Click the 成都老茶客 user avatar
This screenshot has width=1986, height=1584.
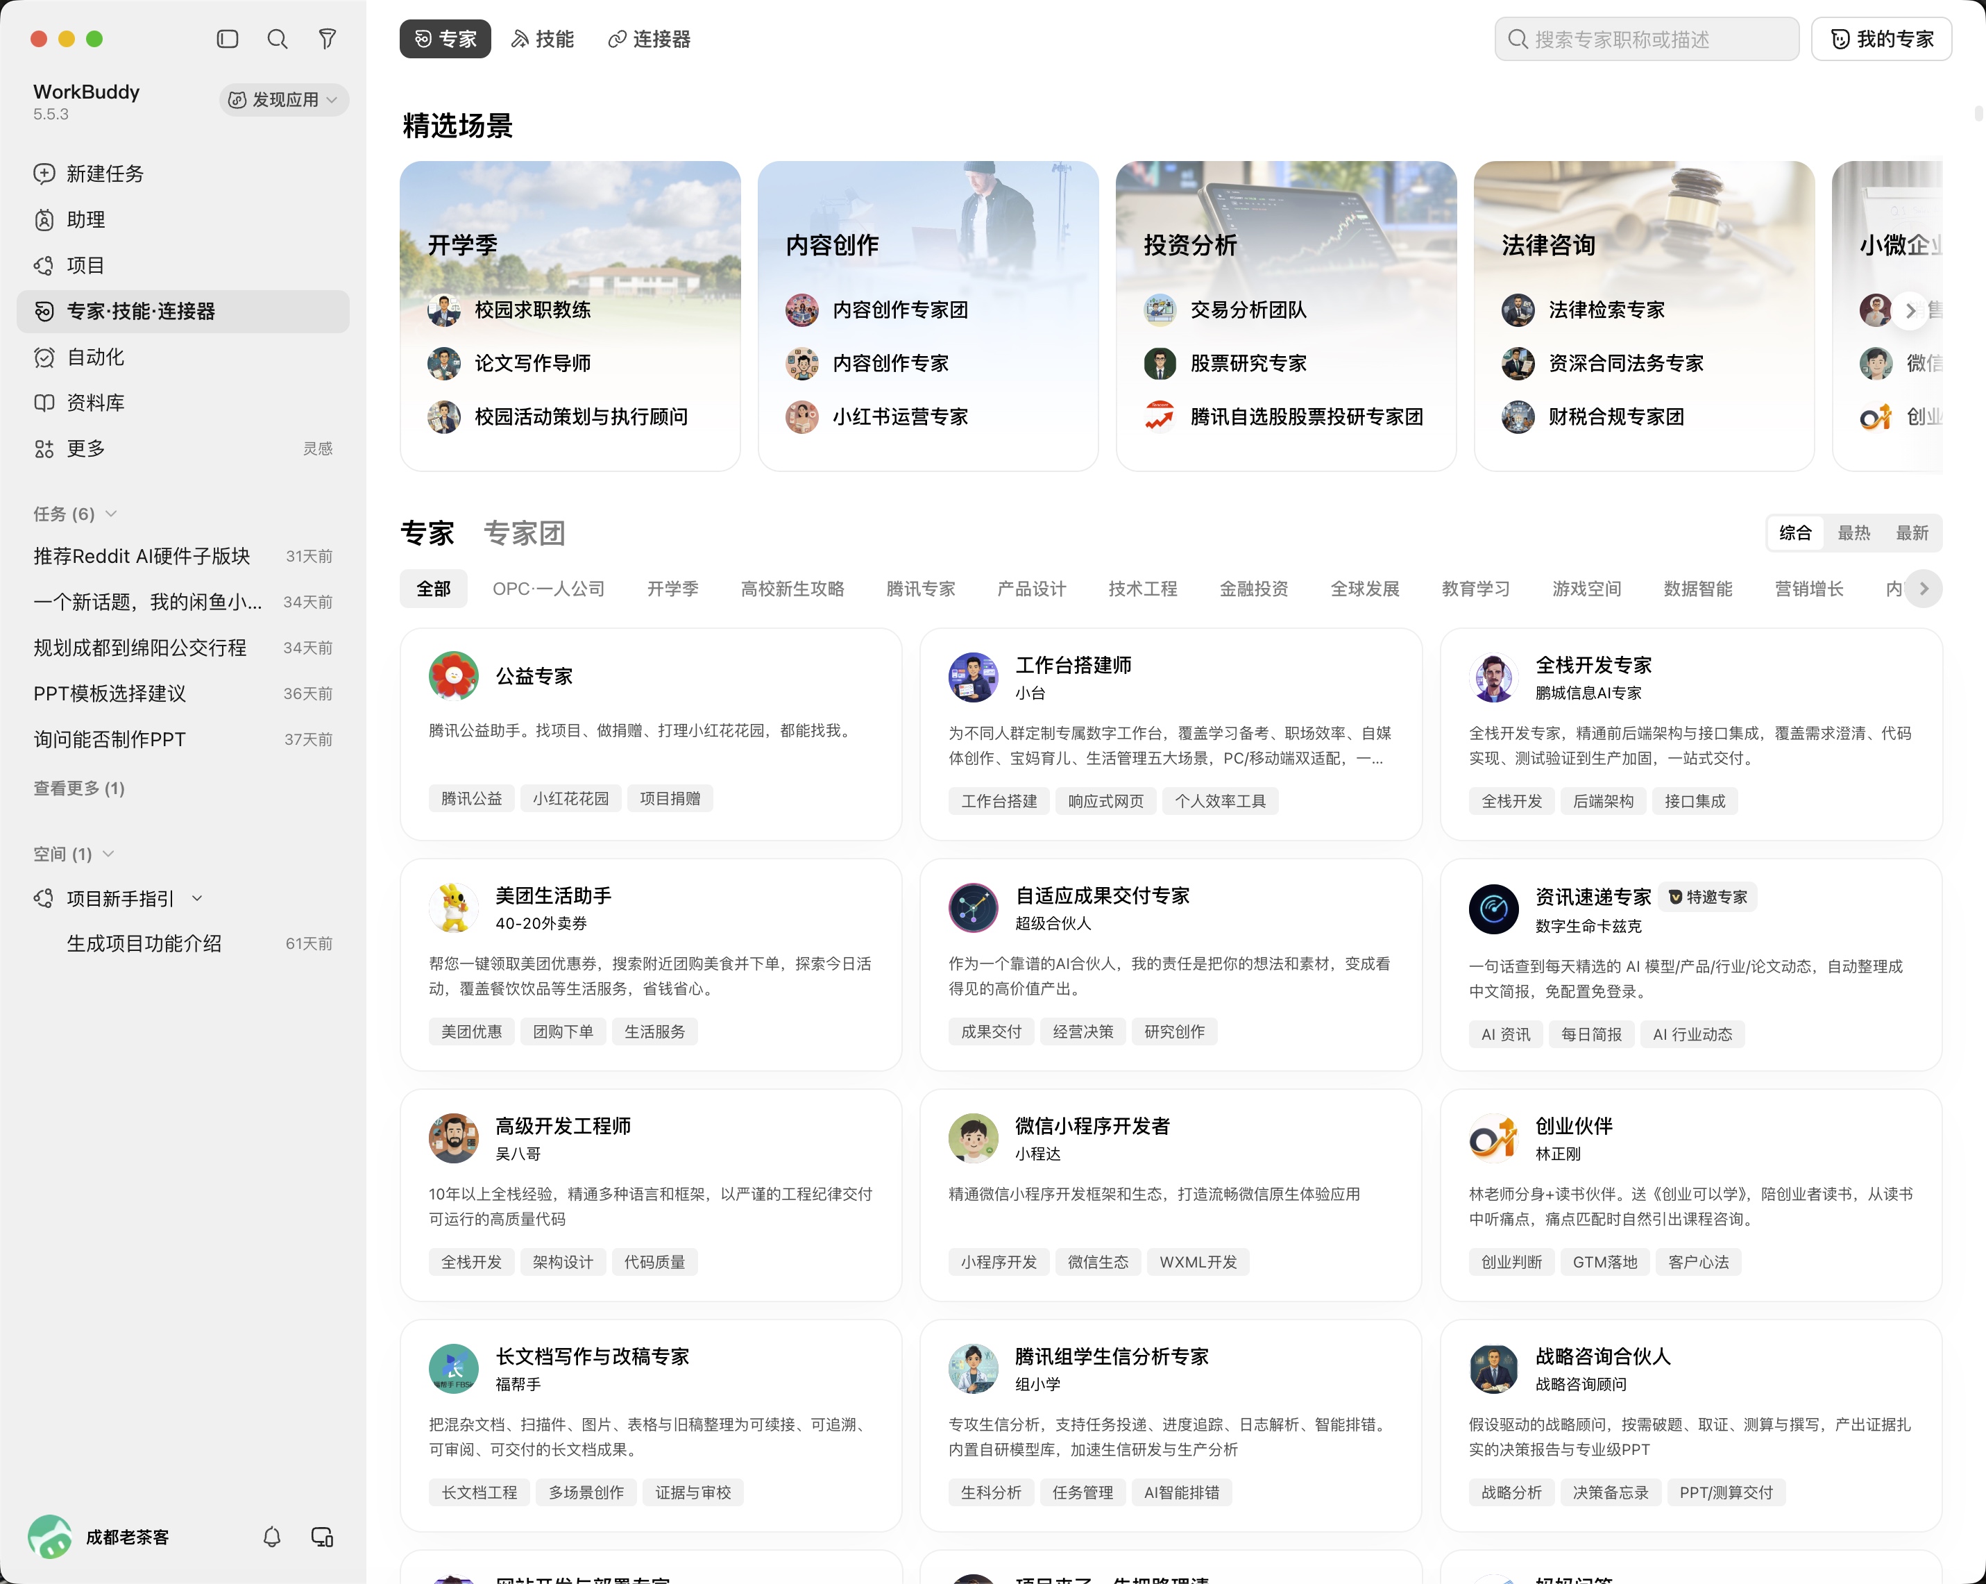[50, 1536]
